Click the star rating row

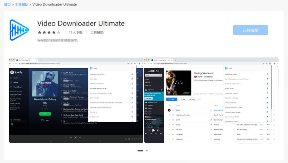coord(49,32)
